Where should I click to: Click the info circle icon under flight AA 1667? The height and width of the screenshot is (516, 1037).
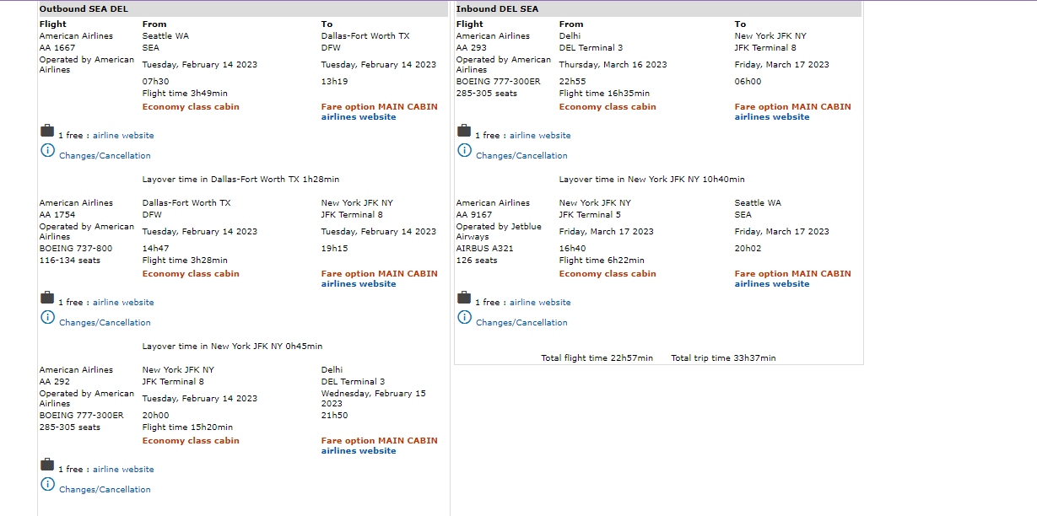47,150
